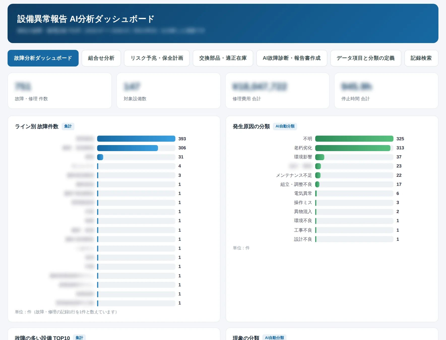Click the 環境影響 cause bar
Screen dimensions: 446x340
320,157
